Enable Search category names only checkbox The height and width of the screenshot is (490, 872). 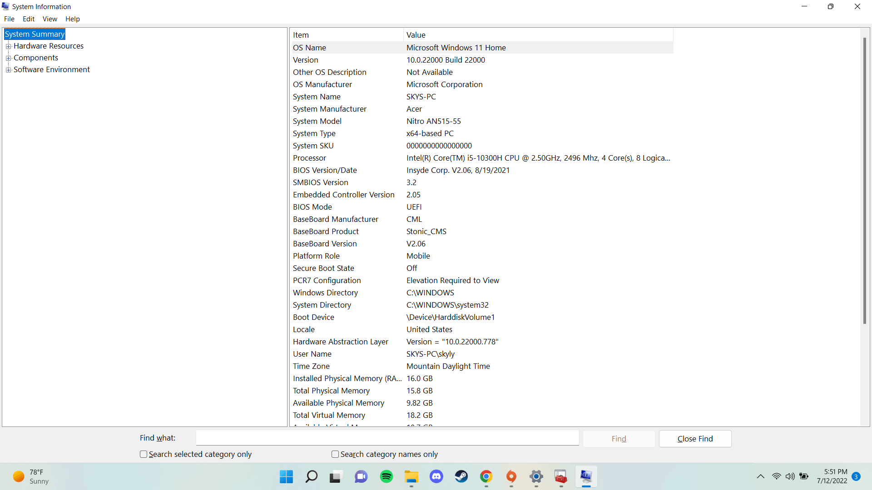point(335,454)
